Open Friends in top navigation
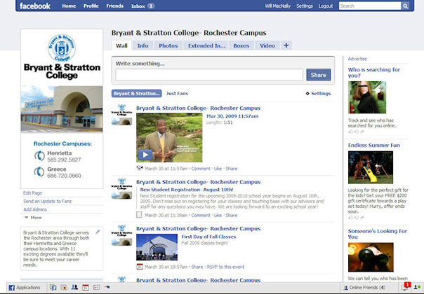 [114, 6]
